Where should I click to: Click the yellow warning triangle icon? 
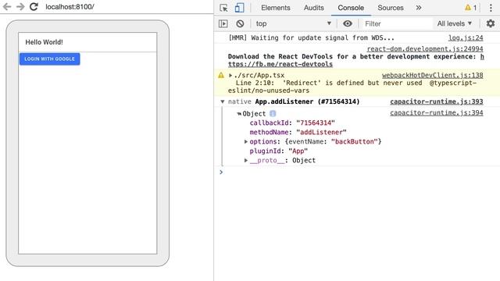pyautogui.click(x=221, y=76)
